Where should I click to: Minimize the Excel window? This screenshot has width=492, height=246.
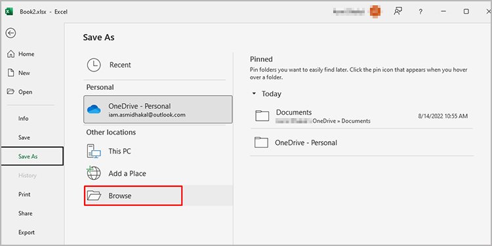(443, 12)
